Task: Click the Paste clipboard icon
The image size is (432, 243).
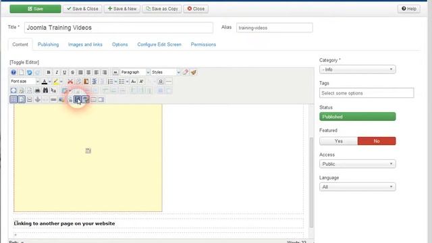Action: pyautogui.click(x=86, y=82)
